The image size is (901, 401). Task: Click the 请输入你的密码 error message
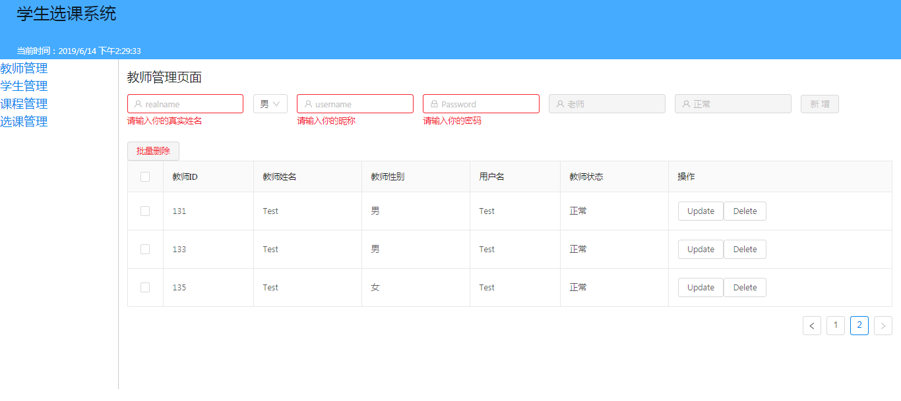[x=452, y=121]
